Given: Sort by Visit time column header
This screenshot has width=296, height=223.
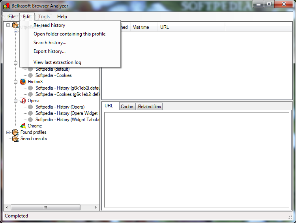Looking at the screenshot, I should pyautogui.click(x=144, y=27).
